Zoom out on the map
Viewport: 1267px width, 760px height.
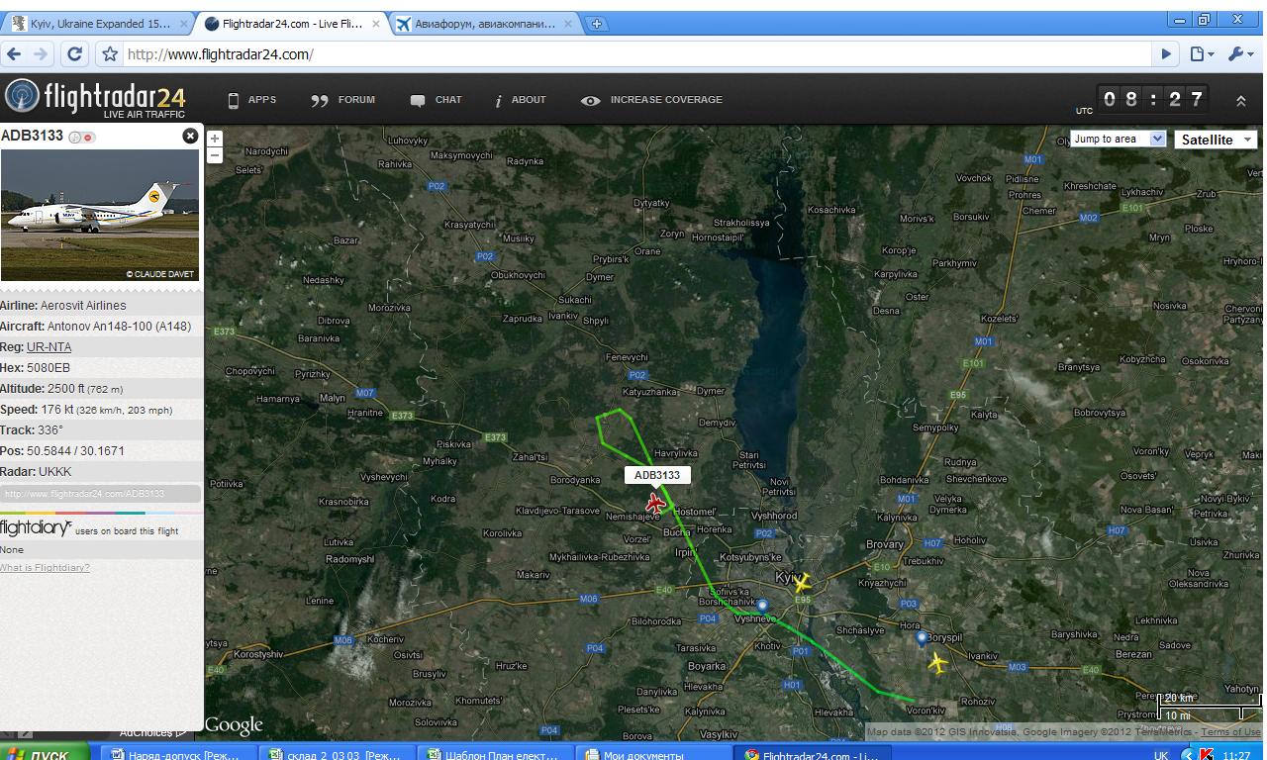pos(215,155)
